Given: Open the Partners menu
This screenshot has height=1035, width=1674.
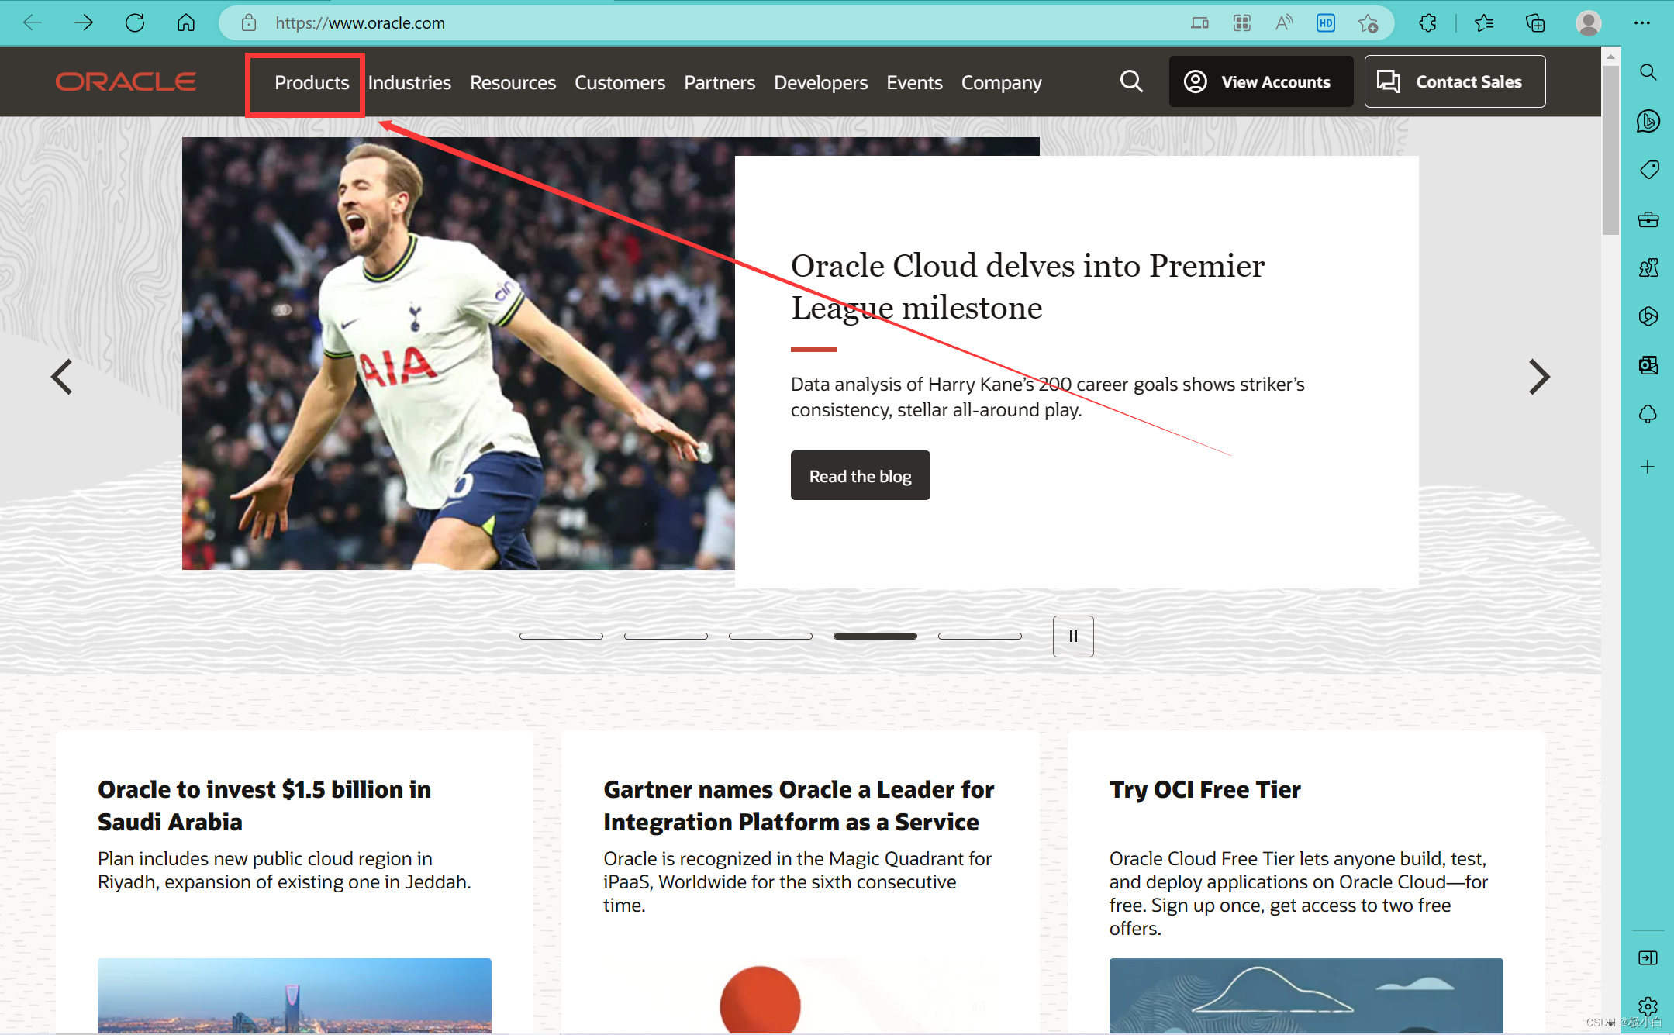Looking at the screenshot, I should 720,82.
